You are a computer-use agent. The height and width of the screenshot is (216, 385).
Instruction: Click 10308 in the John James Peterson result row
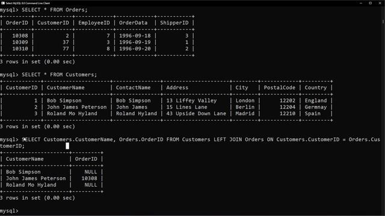90,179
